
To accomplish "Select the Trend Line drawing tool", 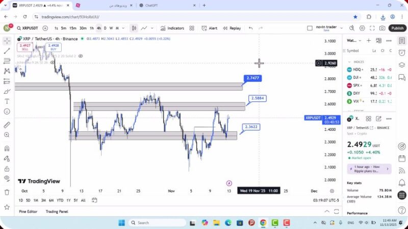I will [x=7, y=51].
